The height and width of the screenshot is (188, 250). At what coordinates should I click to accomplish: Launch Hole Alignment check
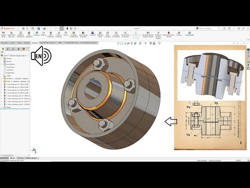pyautogui.click(x=29, y=34)
